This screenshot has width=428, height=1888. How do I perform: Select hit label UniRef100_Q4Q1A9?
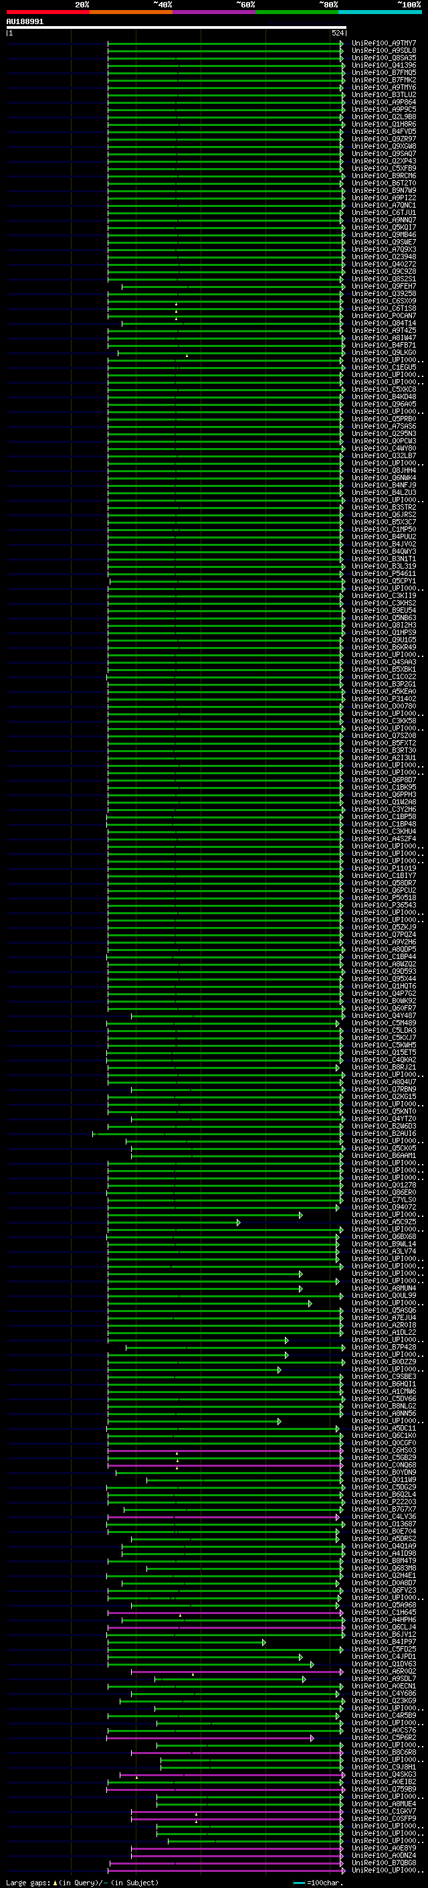383,1546
